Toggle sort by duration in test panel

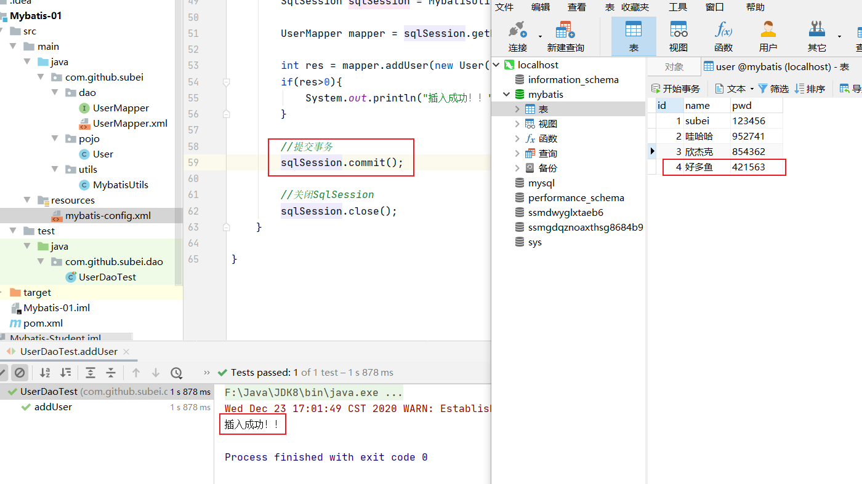coord(65,373)
